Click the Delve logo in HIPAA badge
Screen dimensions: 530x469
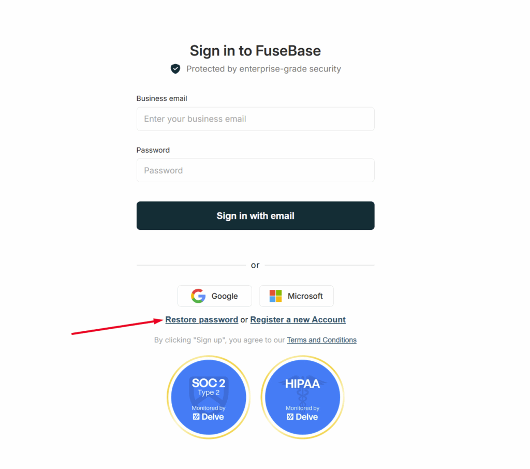[x=302, y=417]
